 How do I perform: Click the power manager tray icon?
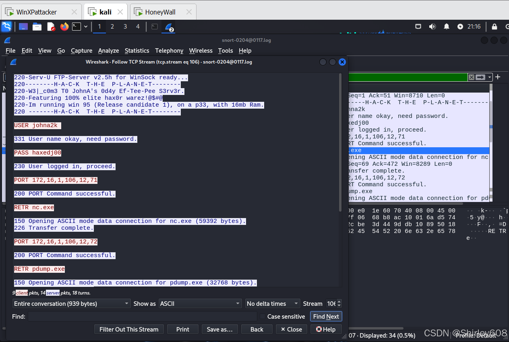(x=460, y=27)
